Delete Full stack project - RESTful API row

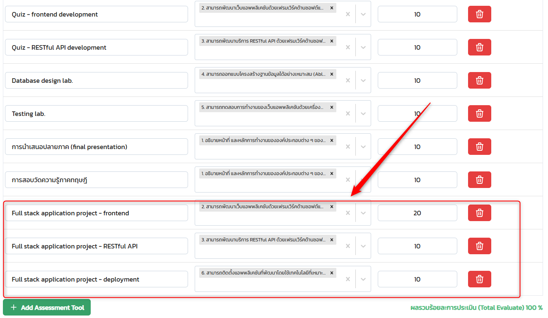pos(479,246)
